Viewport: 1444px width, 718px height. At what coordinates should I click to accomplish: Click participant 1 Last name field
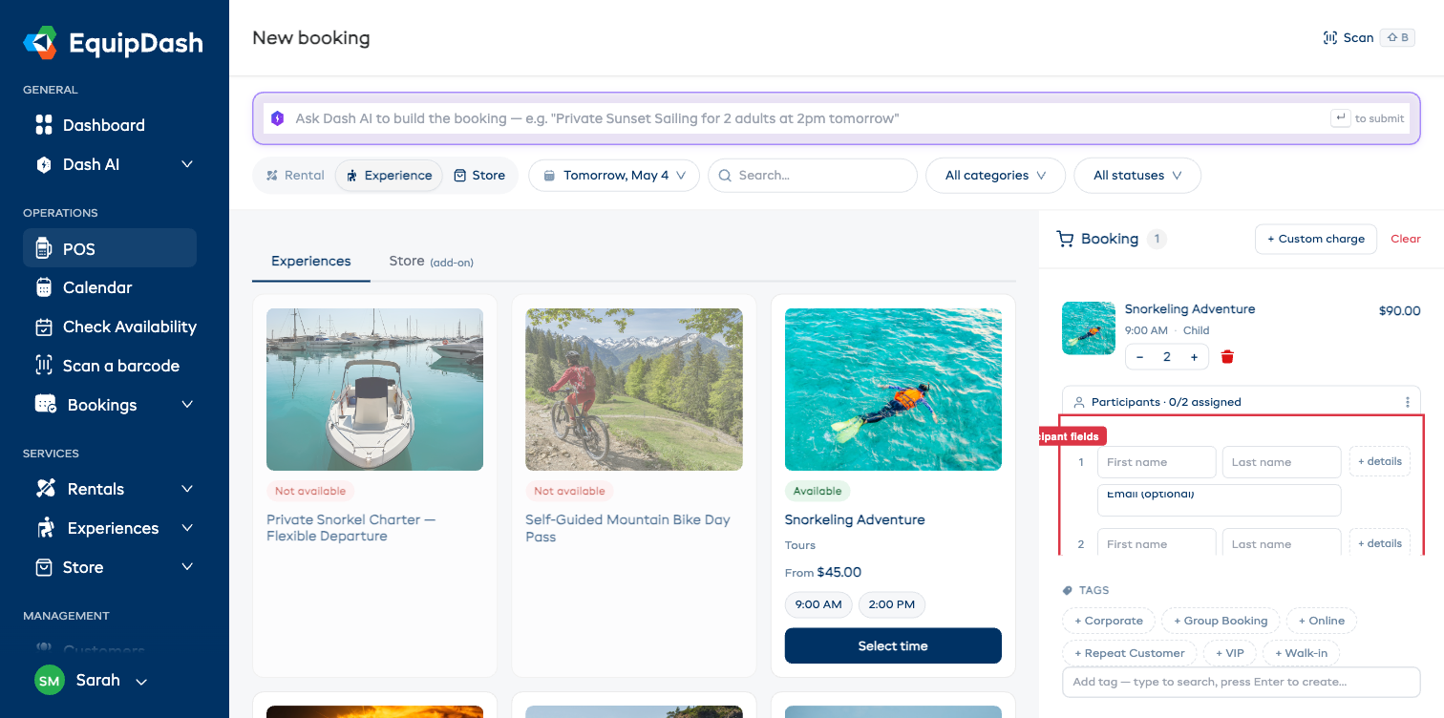click(x=1282, y=462)
